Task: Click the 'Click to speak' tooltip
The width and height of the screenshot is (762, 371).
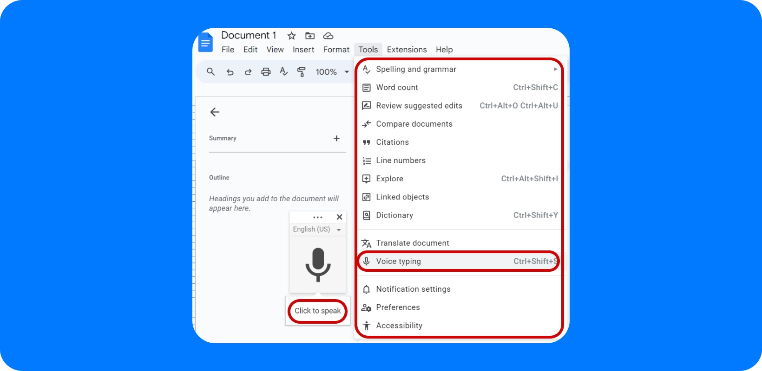Action: [x=318, y=311]
